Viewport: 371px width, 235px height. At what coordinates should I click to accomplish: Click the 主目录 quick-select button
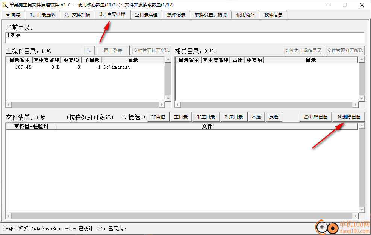[x=181, y=117]
